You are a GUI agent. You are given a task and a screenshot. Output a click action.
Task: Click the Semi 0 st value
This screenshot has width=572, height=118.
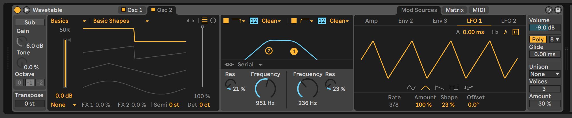point(174,105)
